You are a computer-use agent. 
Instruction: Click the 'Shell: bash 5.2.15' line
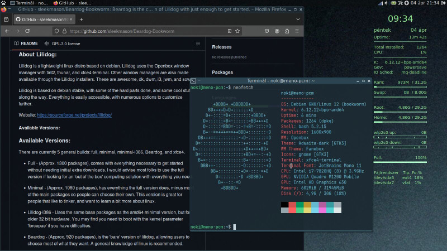click(303, 127)
